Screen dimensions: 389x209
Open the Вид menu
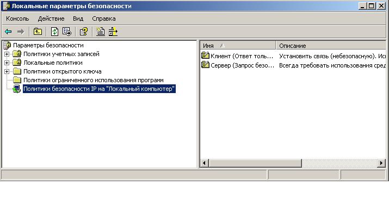tap(78, 19)
